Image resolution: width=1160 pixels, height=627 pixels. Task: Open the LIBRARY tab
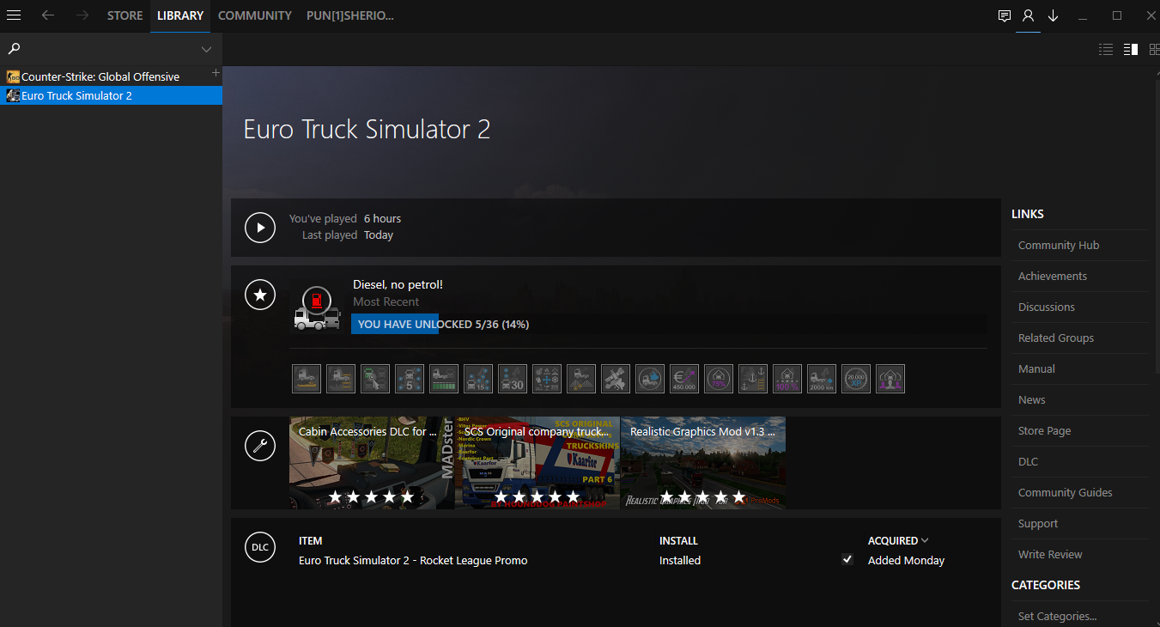[180, 15]
